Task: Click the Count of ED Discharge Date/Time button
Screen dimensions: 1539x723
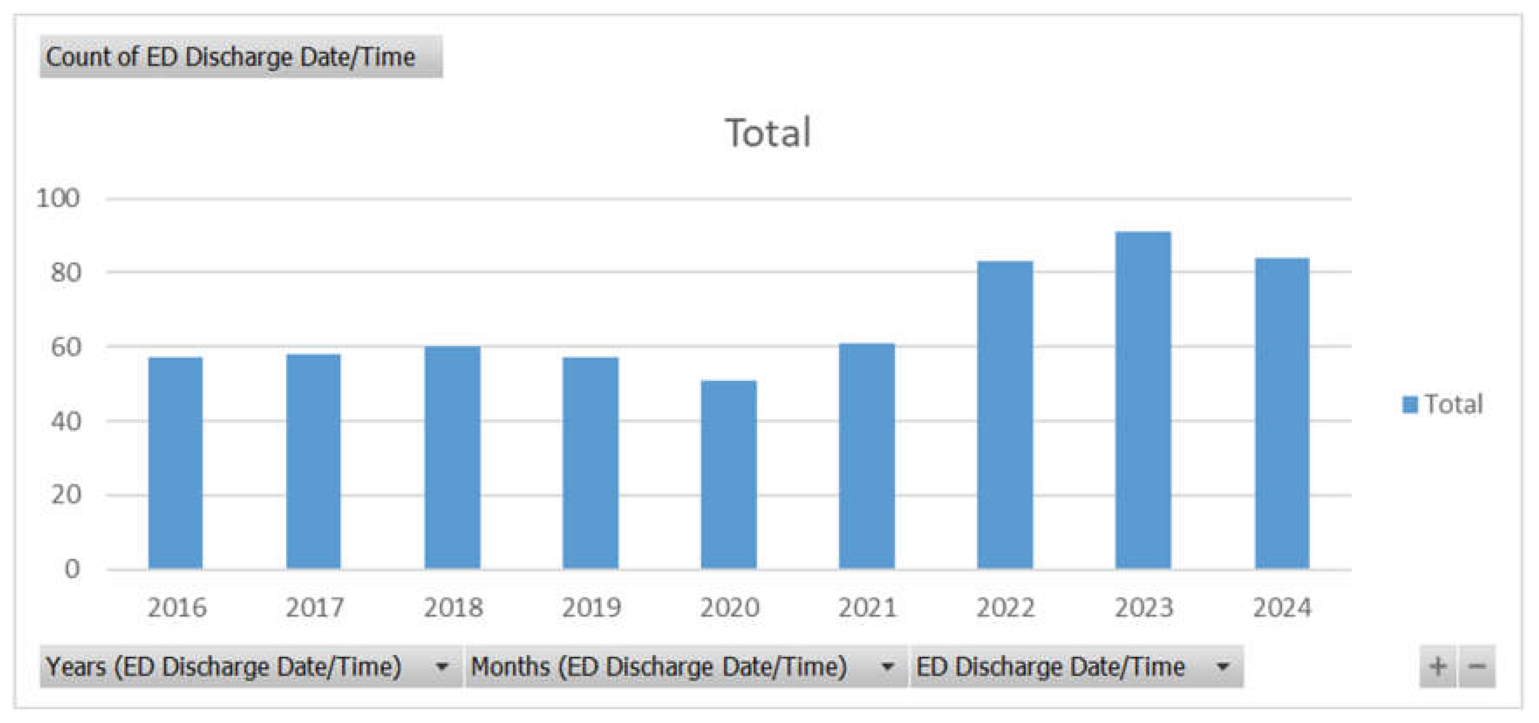Action: 241,57
